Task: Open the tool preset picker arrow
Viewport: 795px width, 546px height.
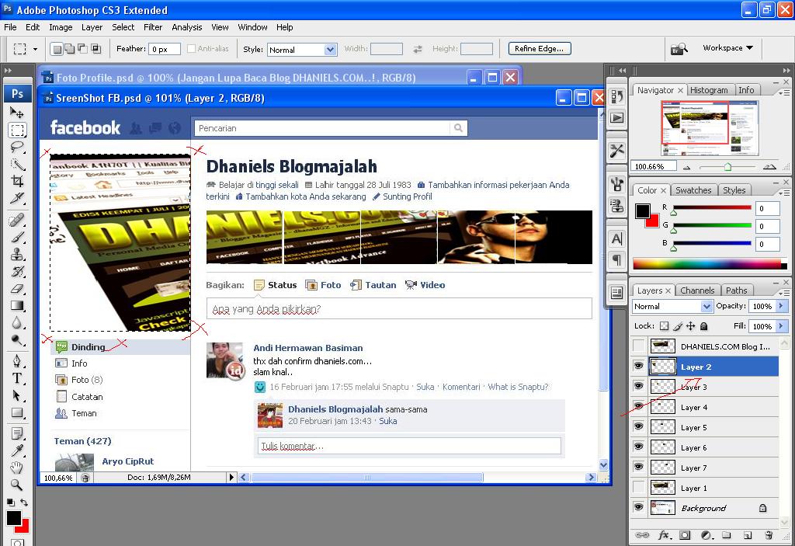Action: 35,49
